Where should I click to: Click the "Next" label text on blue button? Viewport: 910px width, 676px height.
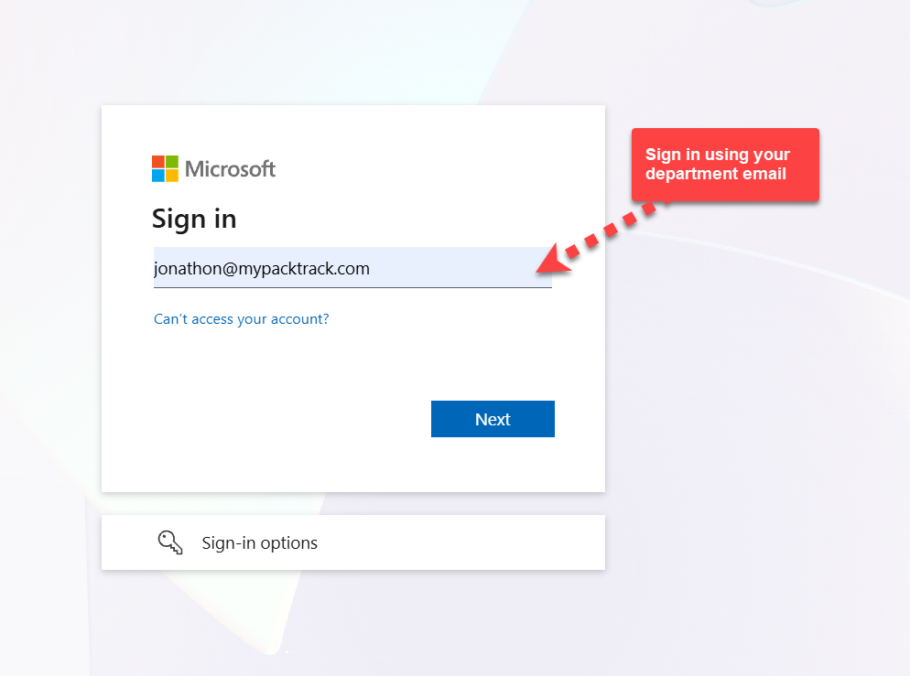click(493, 419)
